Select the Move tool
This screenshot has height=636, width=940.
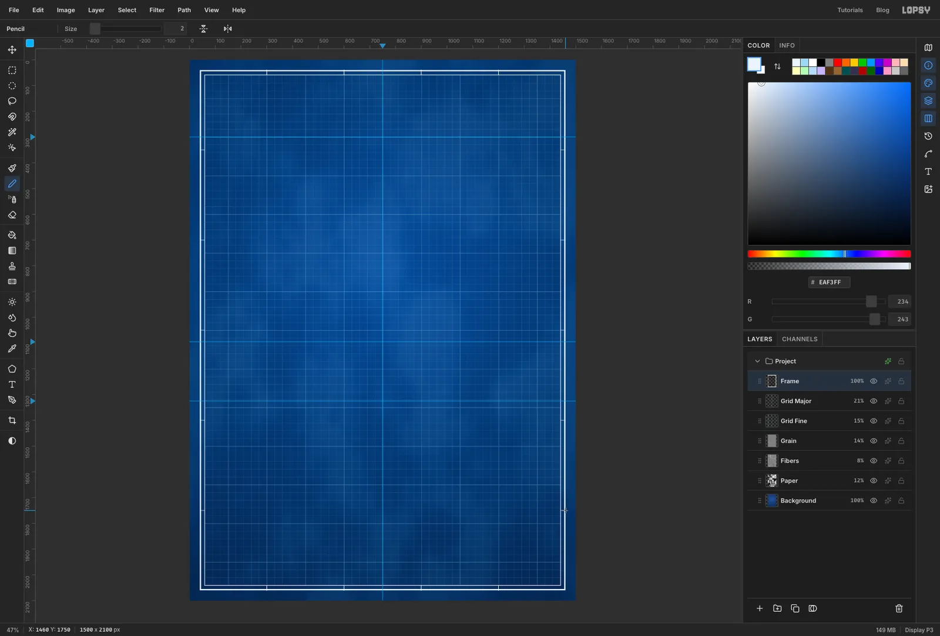point(12,50)
